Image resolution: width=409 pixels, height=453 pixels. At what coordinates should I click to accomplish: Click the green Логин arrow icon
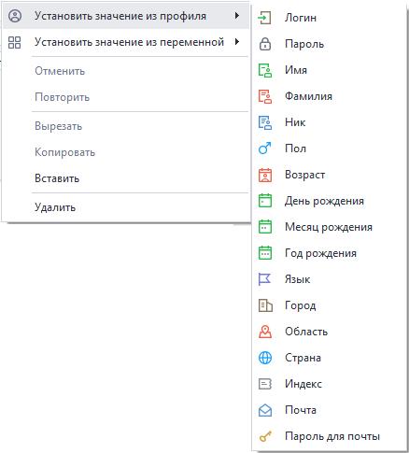pyautogui.click(x=265, y=18)
